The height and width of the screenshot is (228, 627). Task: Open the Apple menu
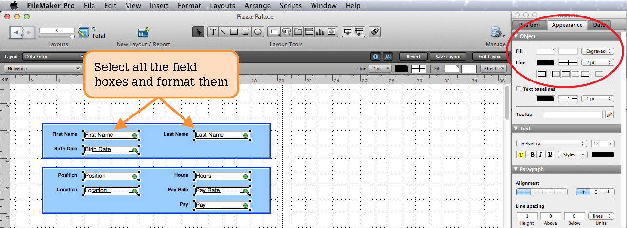coord(14,6)
